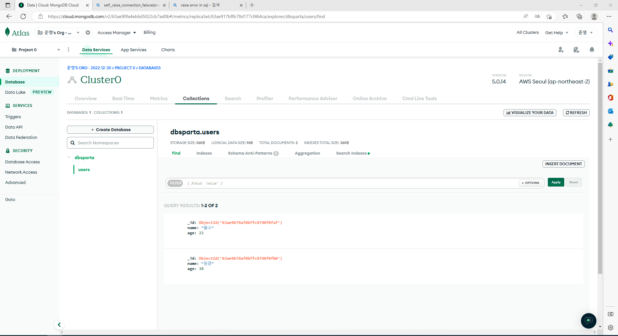Open browser favorites list icon
The image size is (618, 336).
[x=565, y=16]
